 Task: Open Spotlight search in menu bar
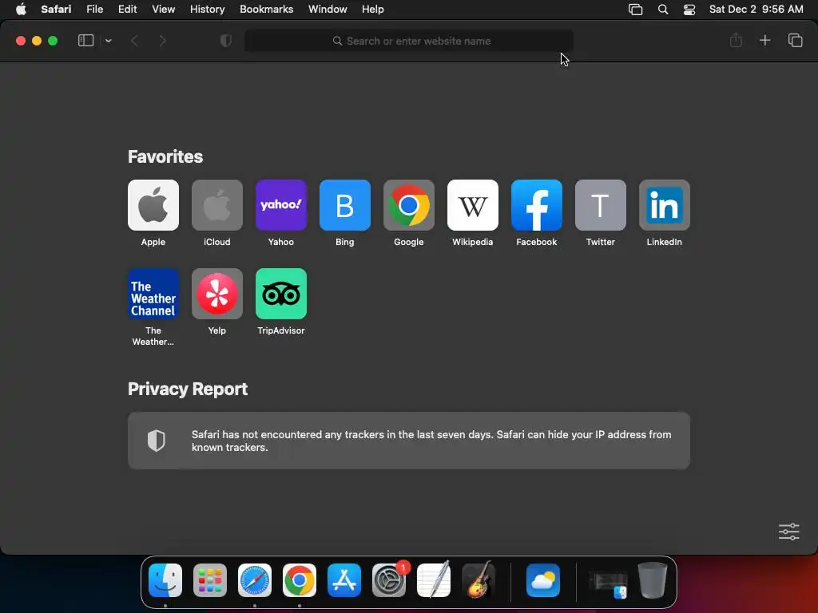pos(663,10)
